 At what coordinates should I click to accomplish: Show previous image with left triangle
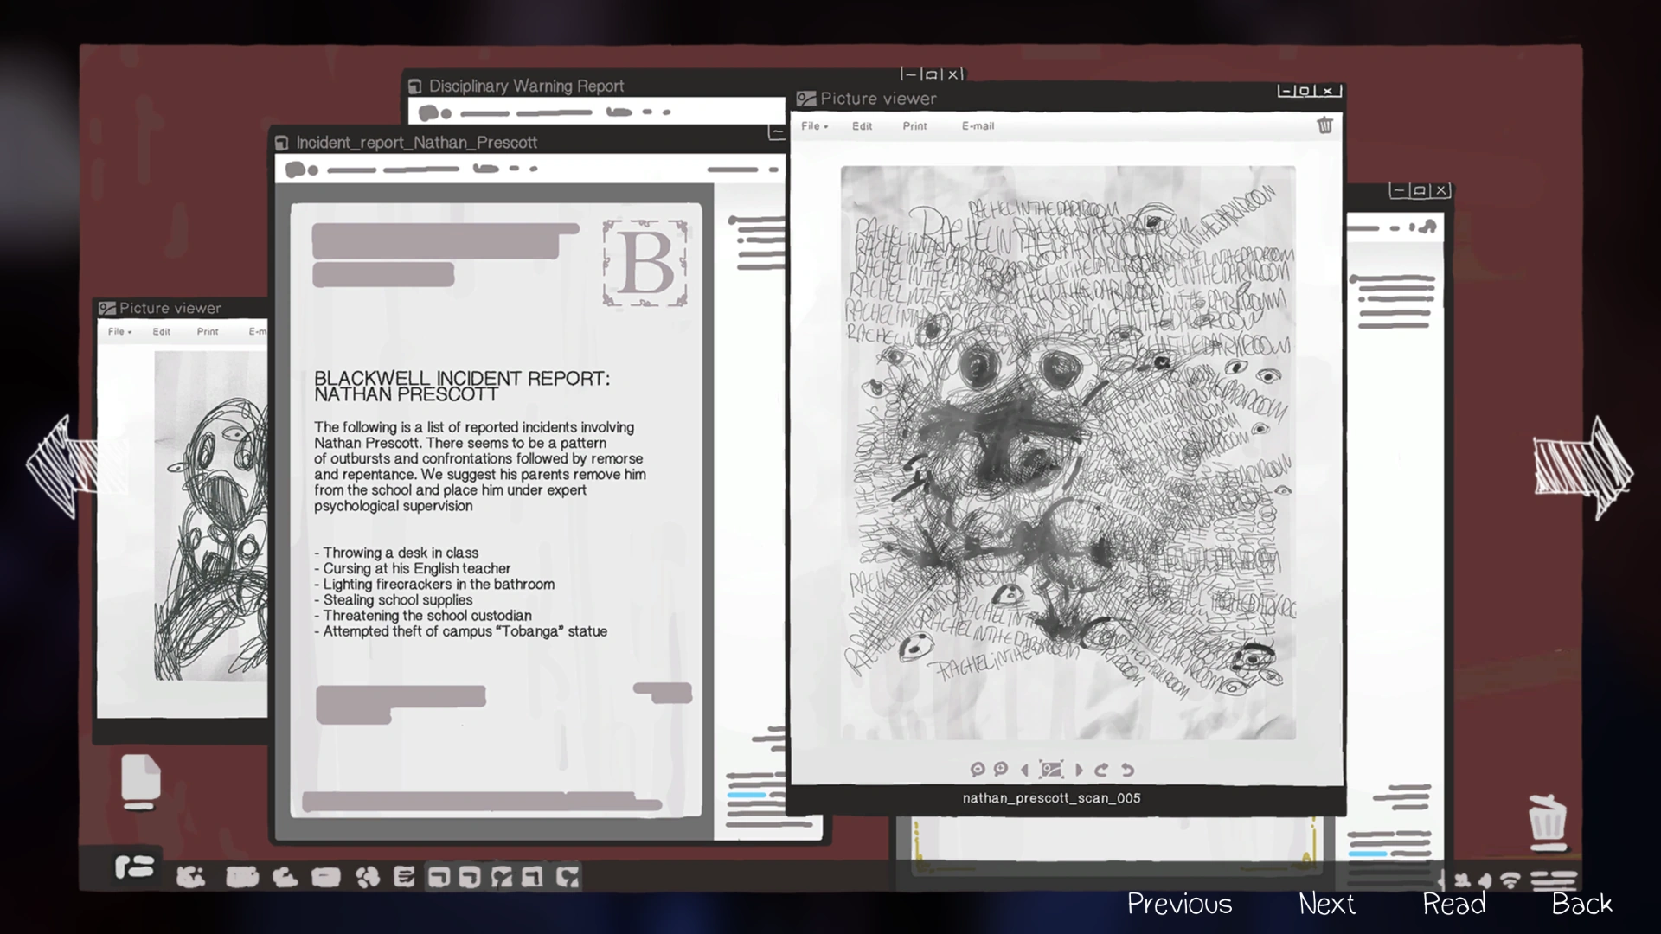click(1025, 769)
